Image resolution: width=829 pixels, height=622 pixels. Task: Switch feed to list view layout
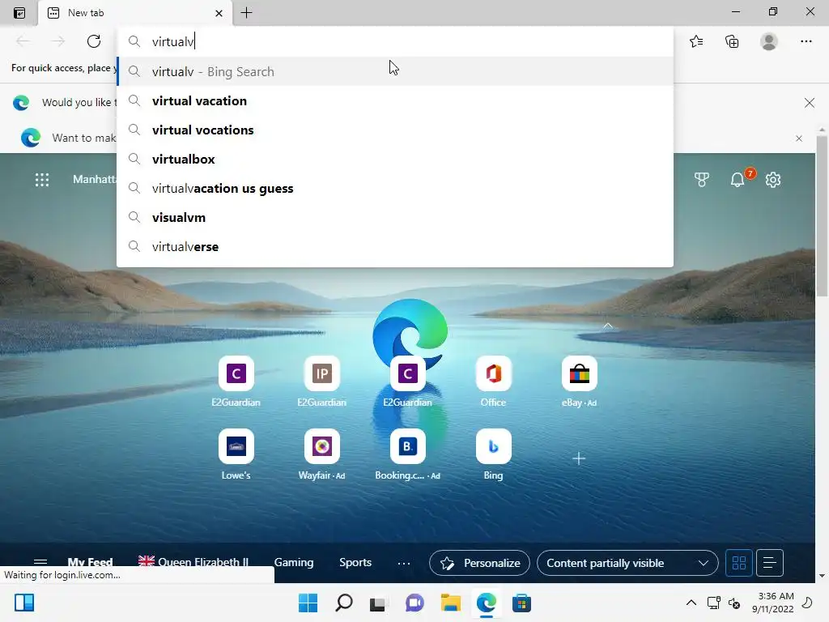click(x=770, y=563)
